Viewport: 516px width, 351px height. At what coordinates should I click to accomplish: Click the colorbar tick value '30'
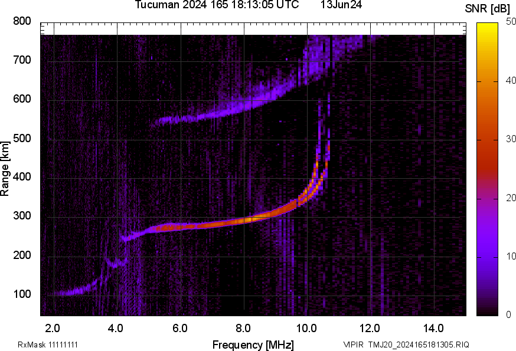click(511, 139)
